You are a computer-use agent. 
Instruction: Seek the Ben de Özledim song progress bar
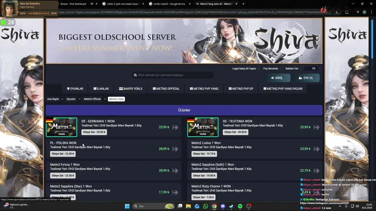(38, 13)
